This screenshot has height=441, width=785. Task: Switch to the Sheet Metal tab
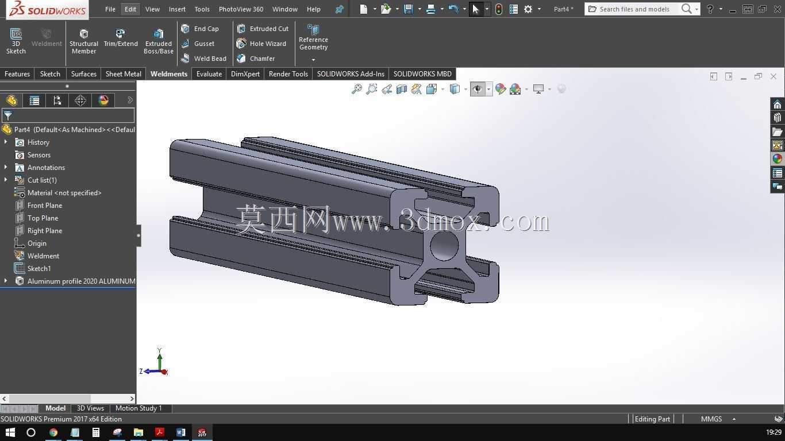click(x=123, y=74)
